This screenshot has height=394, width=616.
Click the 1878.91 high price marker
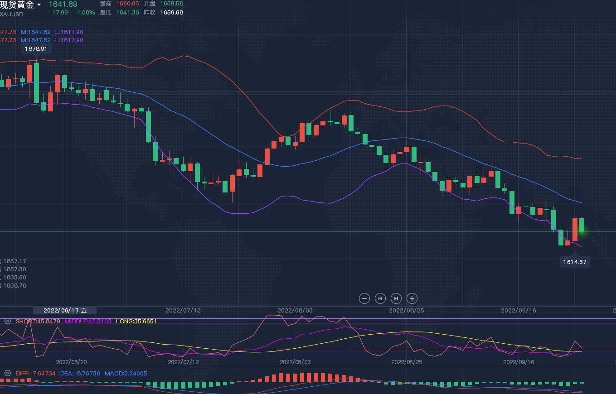[x=36, y=48]
